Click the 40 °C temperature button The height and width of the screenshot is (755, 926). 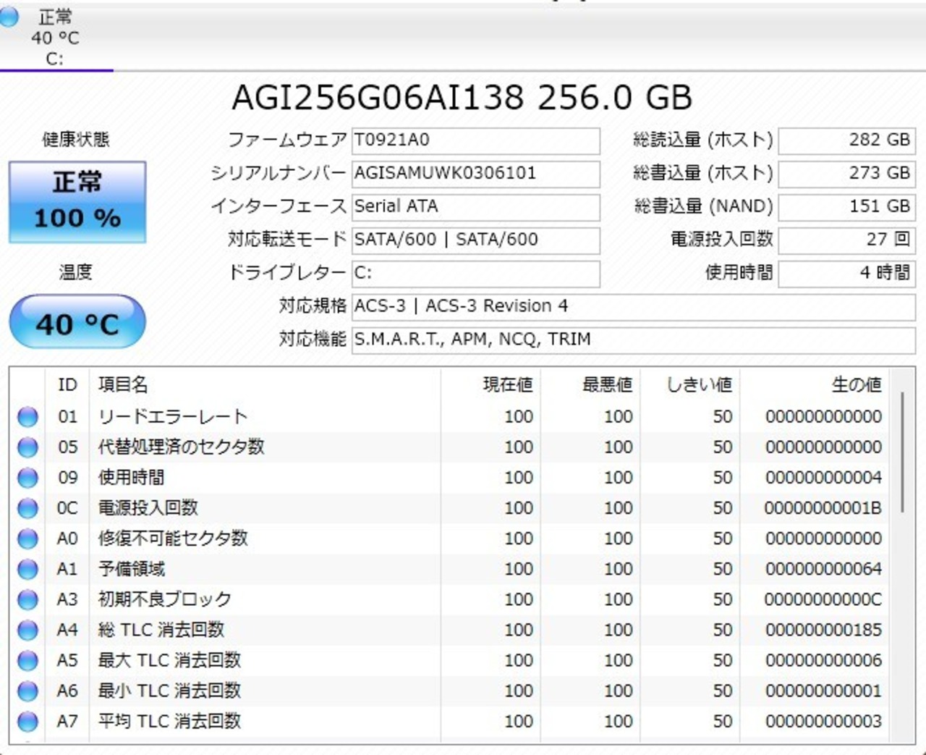[77, 322]
